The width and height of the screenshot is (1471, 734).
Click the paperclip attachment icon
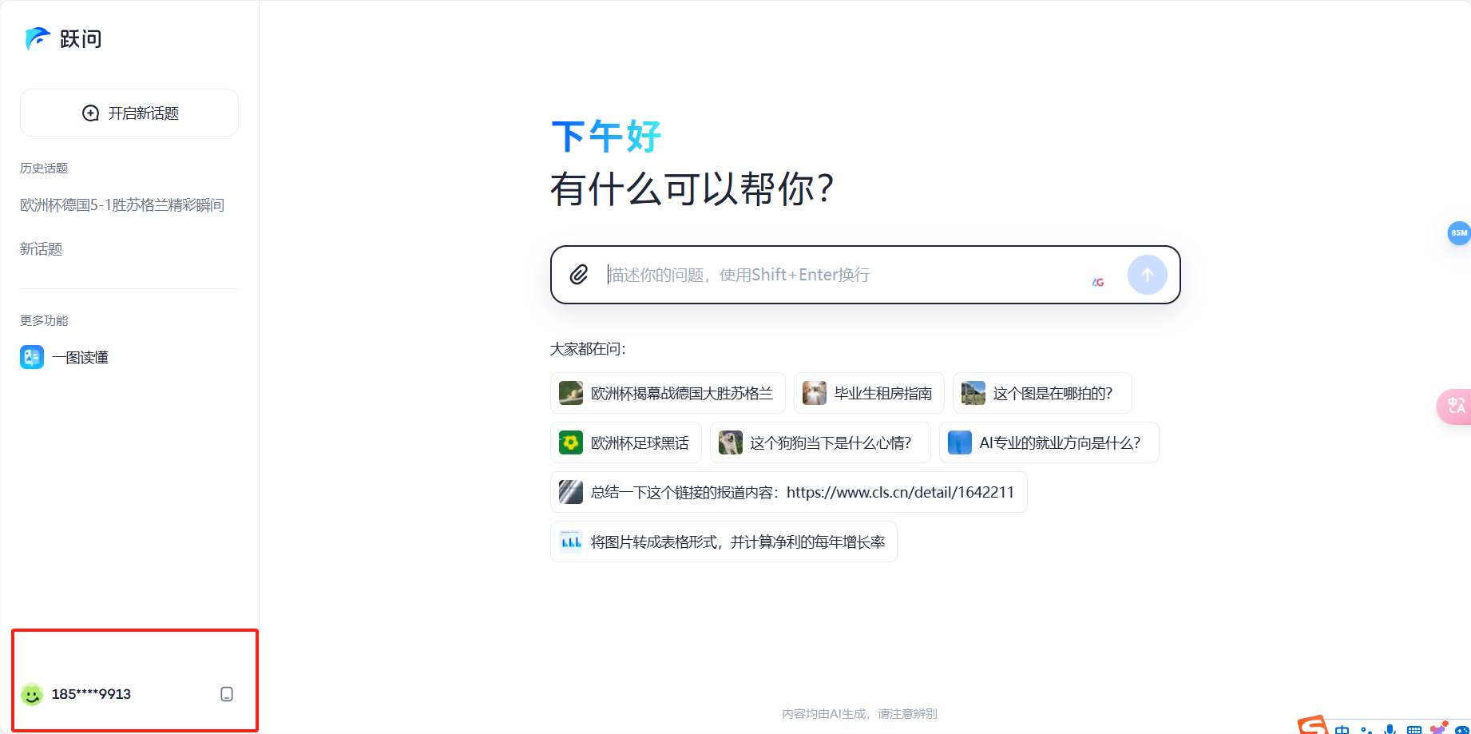point(579,275)
